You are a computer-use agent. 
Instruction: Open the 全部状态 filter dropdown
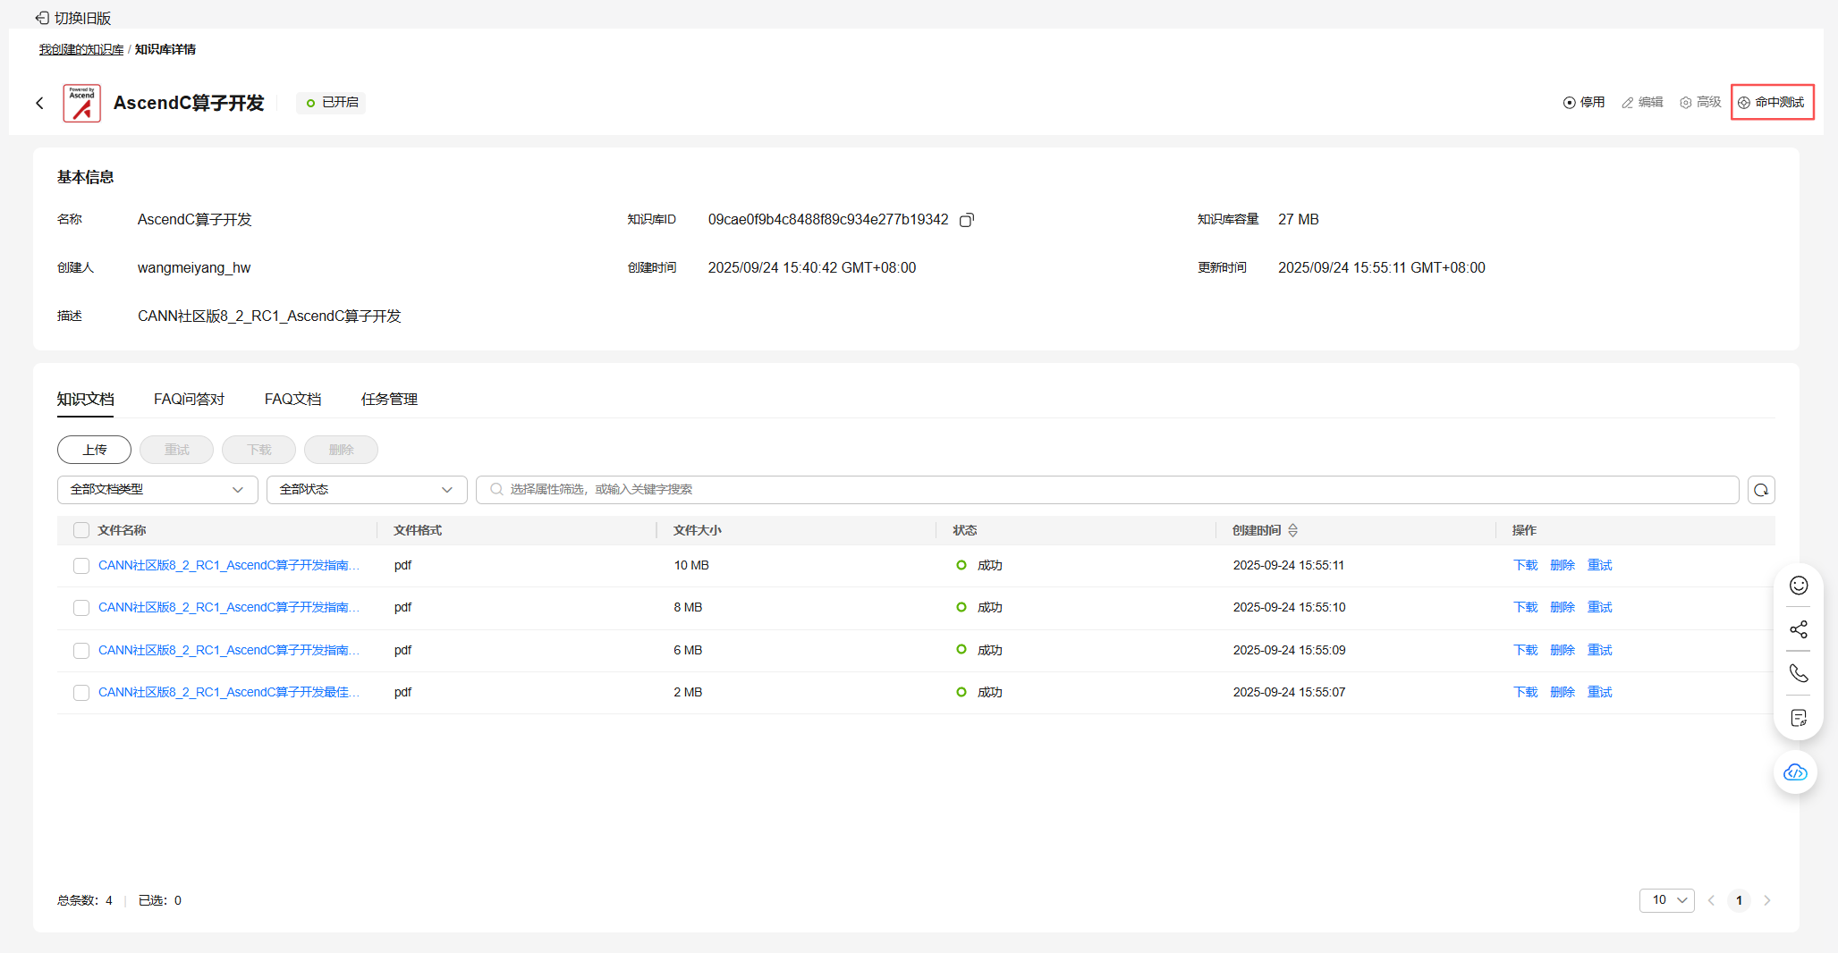click(x=366, y=490)
